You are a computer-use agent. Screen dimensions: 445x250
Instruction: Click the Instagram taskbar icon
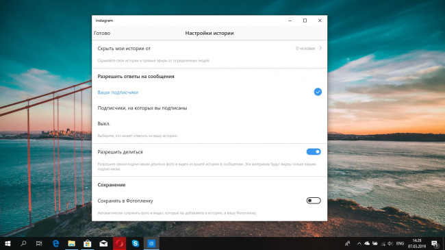[151, 243]
